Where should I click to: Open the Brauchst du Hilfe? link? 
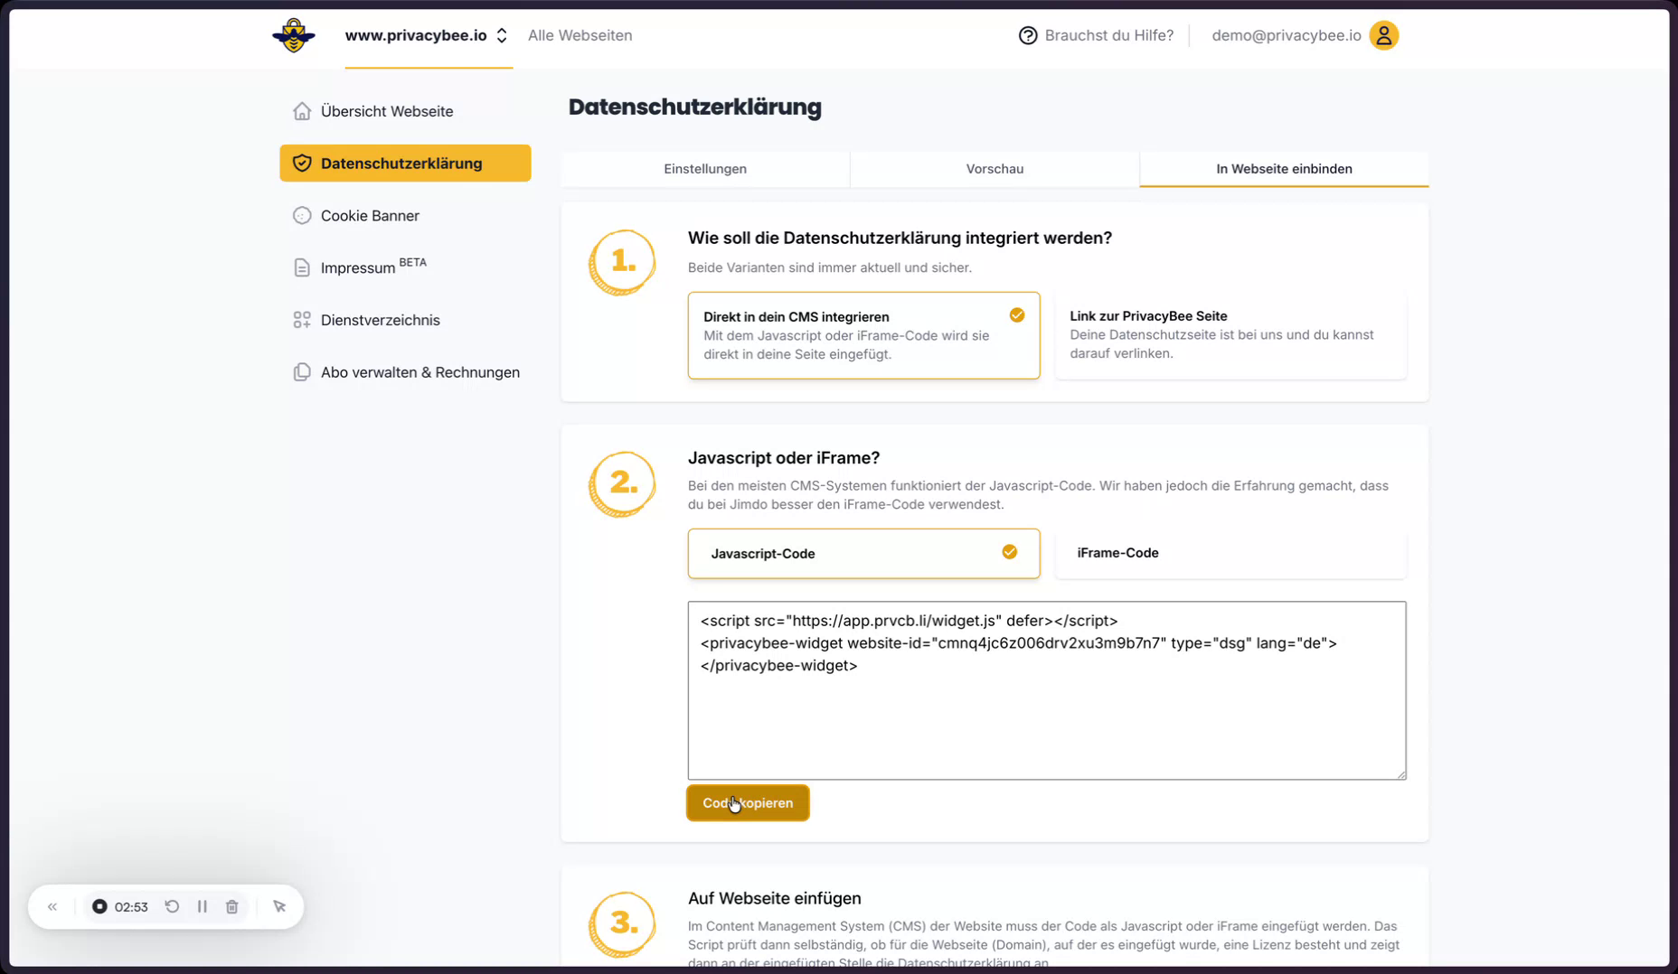1108,35
